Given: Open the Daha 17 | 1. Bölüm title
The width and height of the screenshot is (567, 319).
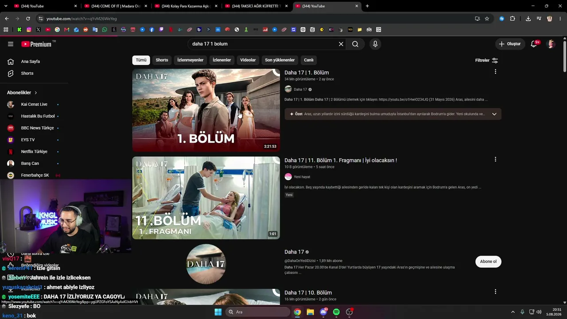Looking at the screenshot, I should click(307, 73).
